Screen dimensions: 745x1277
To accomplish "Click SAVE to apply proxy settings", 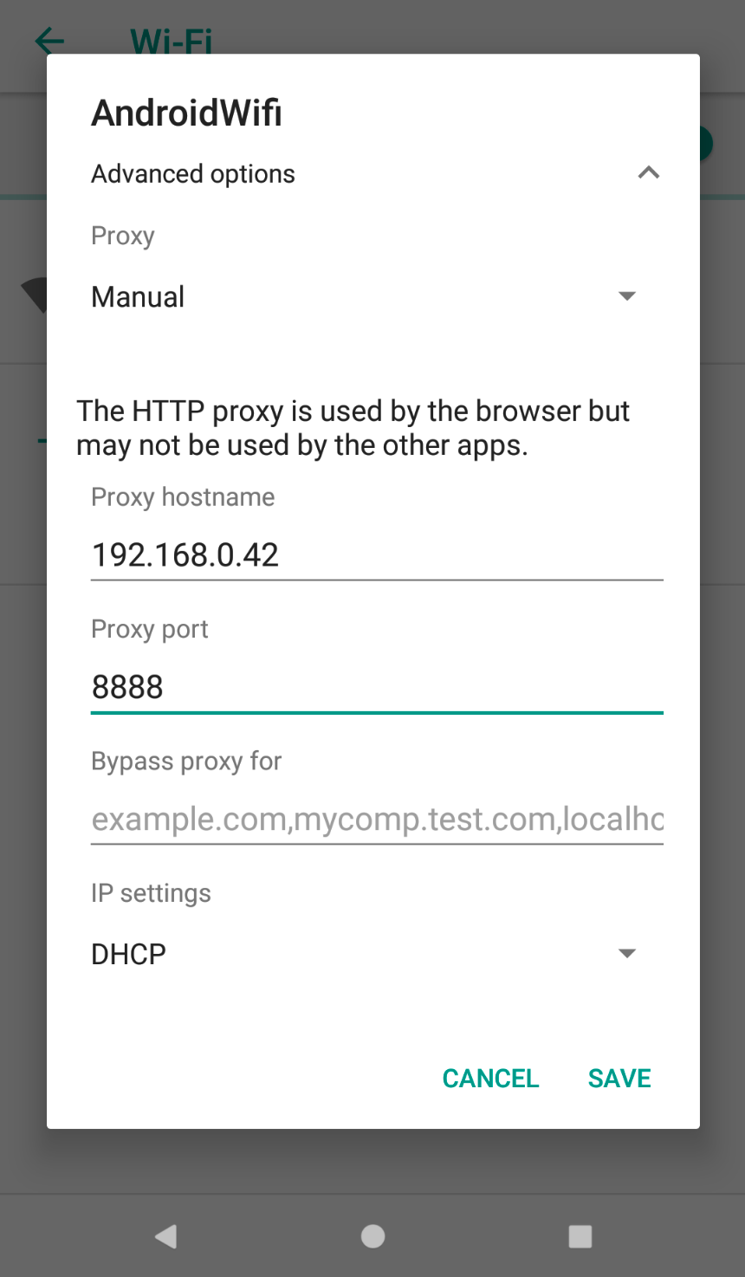I will [619, 1078].
